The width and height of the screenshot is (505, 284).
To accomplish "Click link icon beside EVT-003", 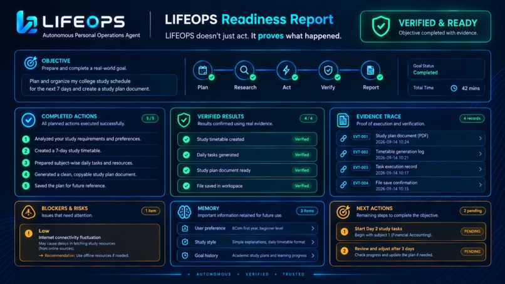I will [343, 169].
